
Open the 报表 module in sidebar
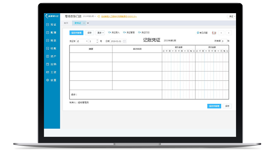click(51, 41)
